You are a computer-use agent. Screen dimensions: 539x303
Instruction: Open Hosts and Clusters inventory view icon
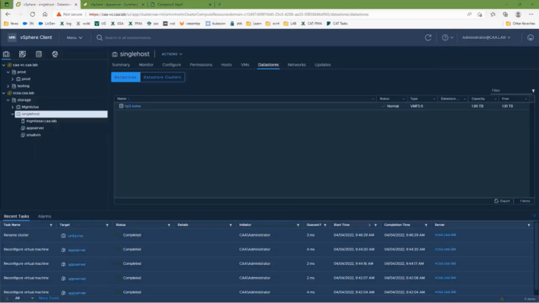pyautogui.click(x=6, y=54)
